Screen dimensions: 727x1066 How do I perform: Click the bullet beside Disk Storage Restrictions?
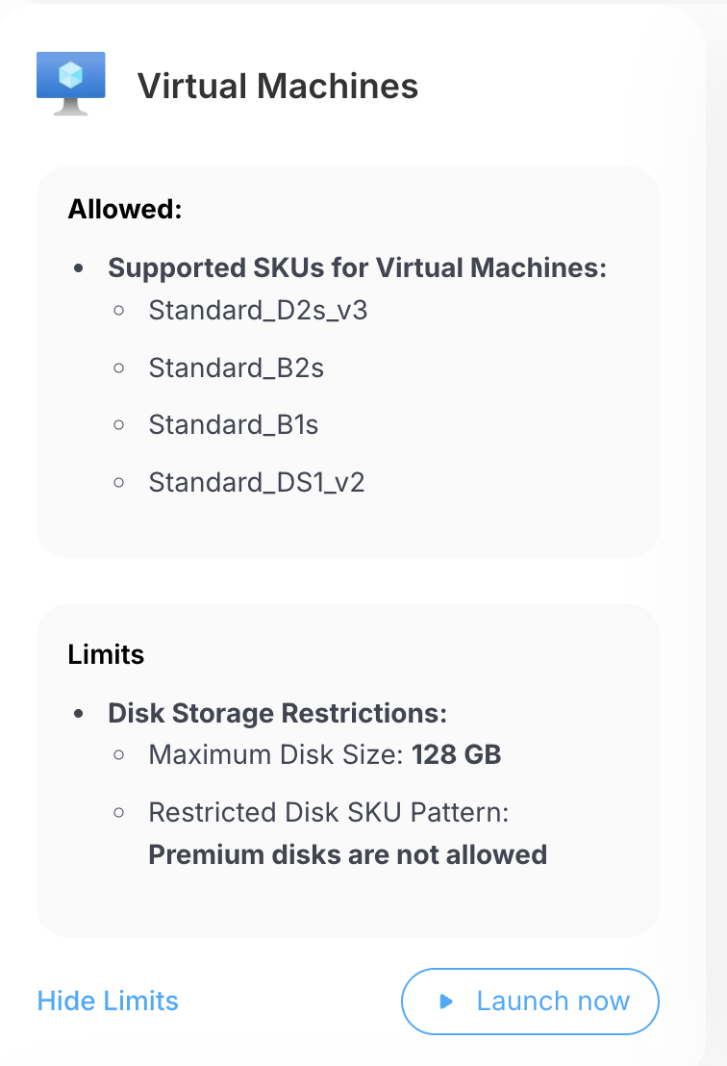point(80,714)
